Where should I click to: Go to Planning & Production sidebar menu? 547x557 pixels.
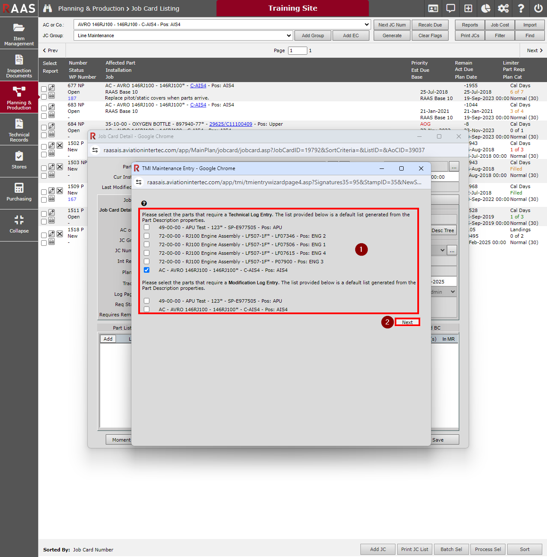click(19, 98)
